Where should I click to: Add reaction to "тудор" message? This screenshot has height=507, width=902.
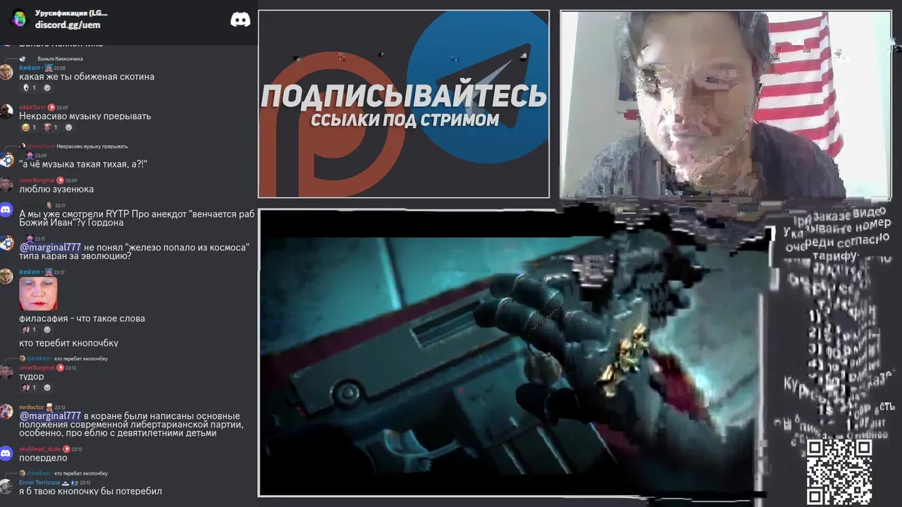pos(47,388)
